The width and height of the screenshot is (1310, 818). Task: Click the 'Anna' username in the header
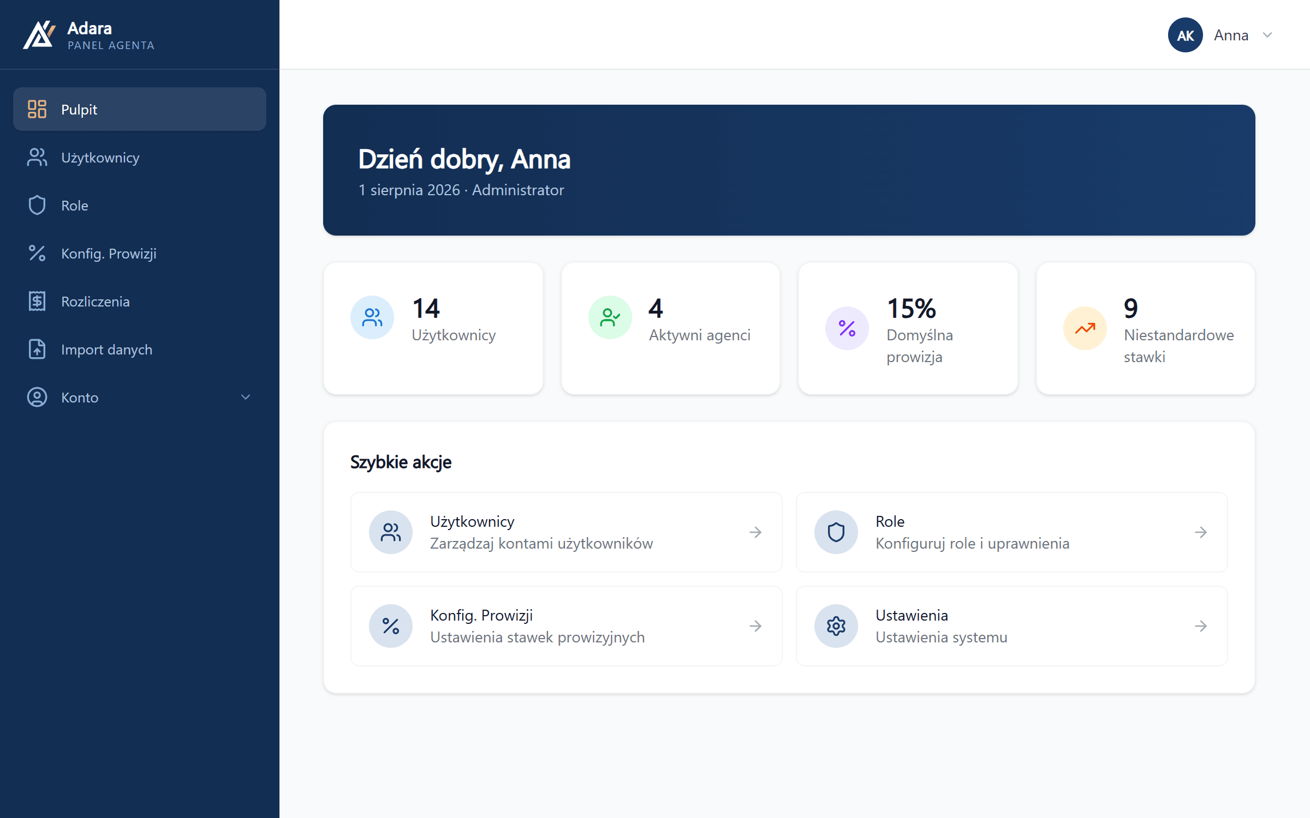coord(1231,35)
